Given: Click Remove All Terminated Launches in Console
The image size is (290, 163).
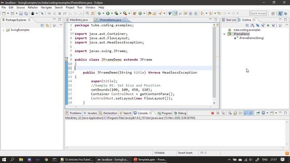Looking at the screenshot, I should click(223, 113).
